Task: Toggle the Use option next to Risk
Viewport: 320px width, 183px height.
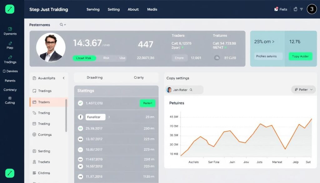Action: pos(122,58)
